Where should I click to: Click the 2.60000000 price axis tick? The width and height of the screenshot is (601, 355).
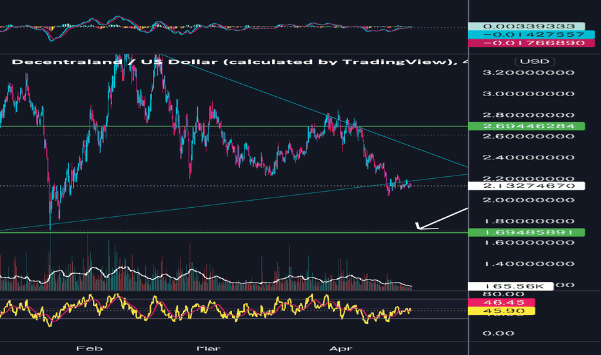pyautogui.click(x=529, y=136)
